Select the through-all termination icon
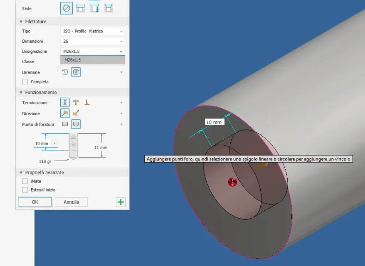 [x=76, y=102]
